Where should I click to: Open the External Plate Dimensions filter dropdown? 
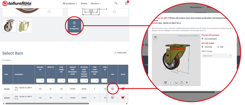(x=72, y=81)
